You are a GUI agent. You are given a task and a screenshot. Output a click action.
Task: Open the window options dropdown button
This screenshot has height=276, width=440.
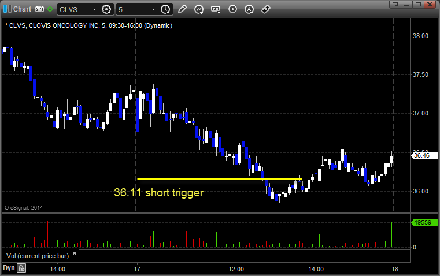point(395,4)
